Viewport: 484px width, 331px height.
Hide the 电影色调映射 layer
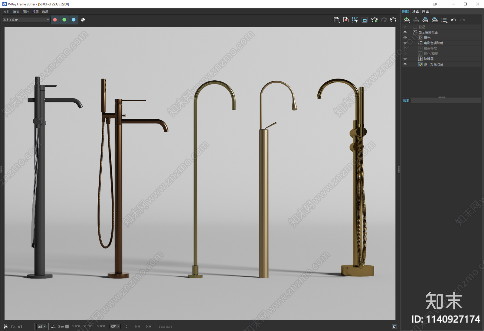(405, 43)
